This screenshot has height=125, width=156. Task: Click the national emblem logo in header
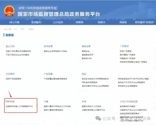pyautogui.click(x=9, y=11)
